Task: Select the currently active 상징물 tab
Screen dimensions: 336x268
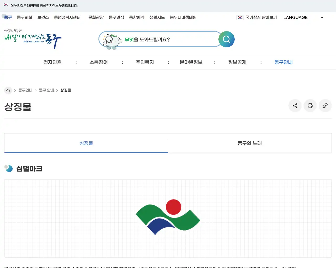Action: tap(86, 143)
